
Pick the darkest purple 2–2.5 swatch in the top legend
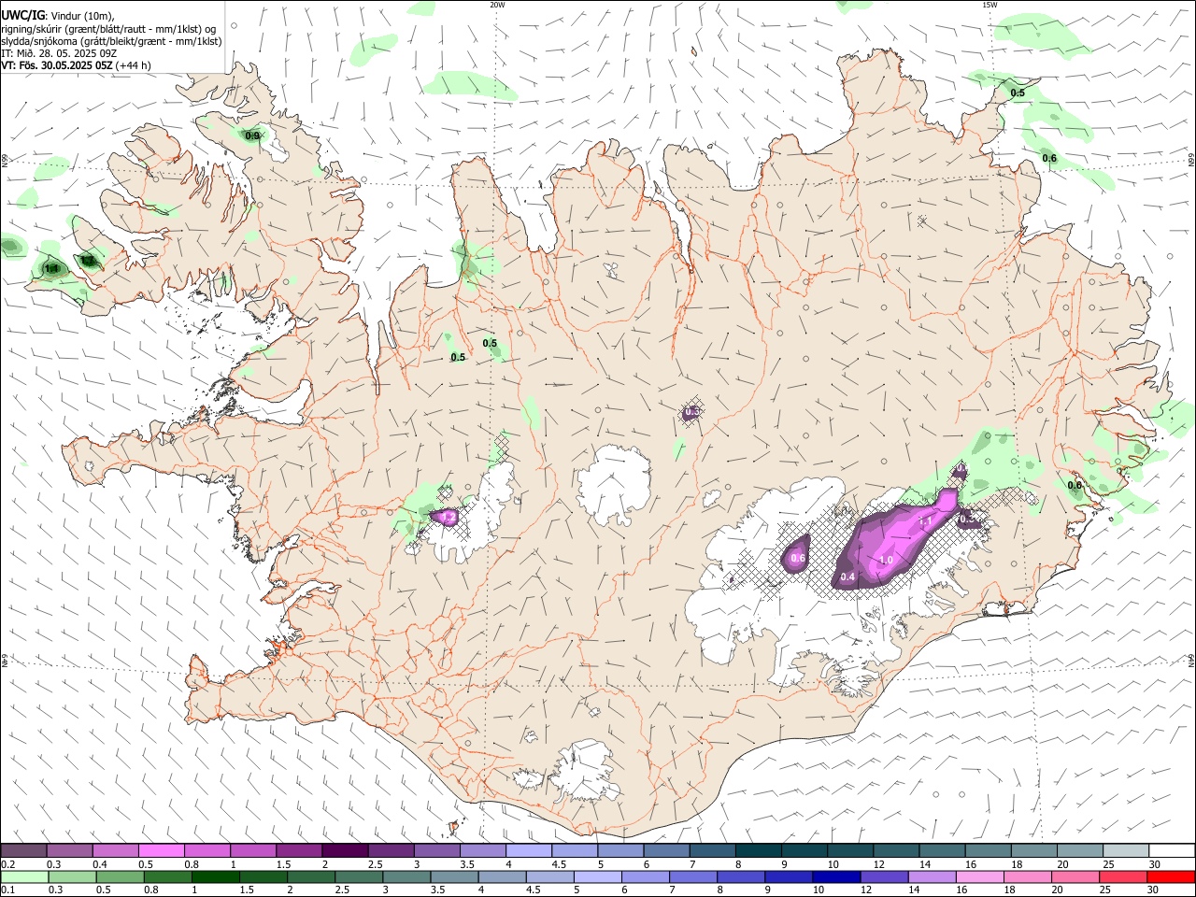[x=345, y=850]
